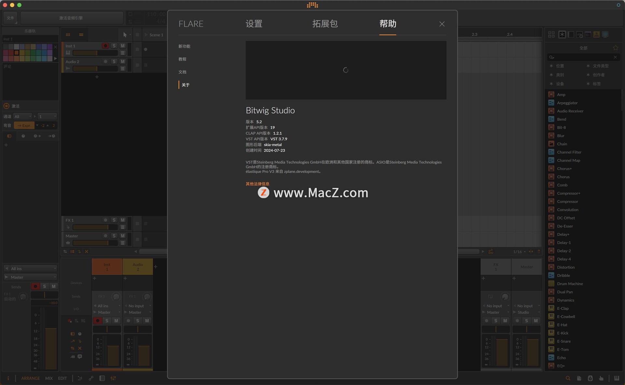Click the 激活音频引擎 button

(71, 18)
